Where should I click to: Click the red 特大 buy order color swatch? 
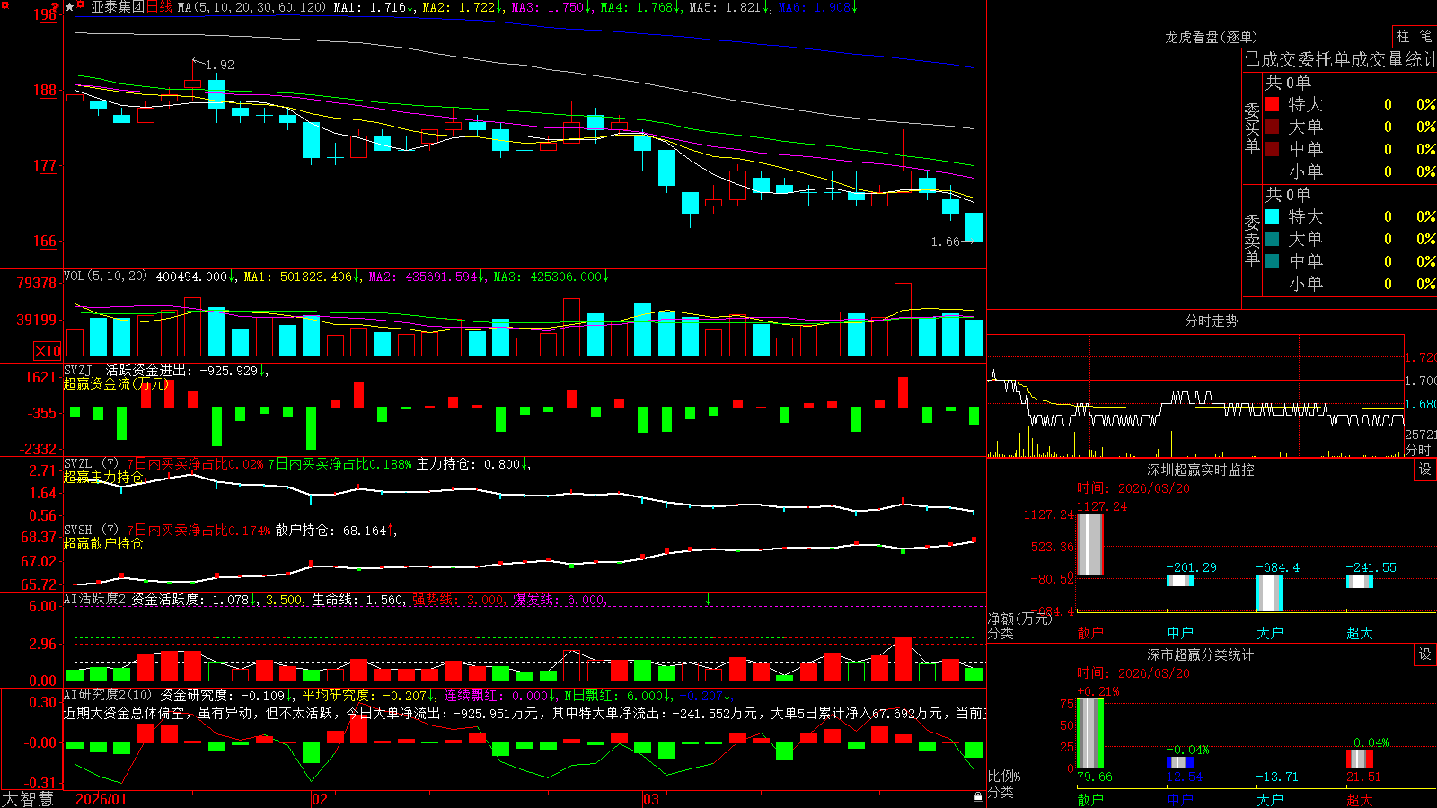pos(1272,104)
